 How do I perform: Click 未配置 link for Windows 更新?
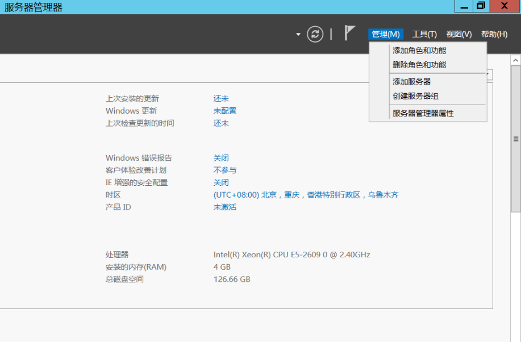click(224, 111)
